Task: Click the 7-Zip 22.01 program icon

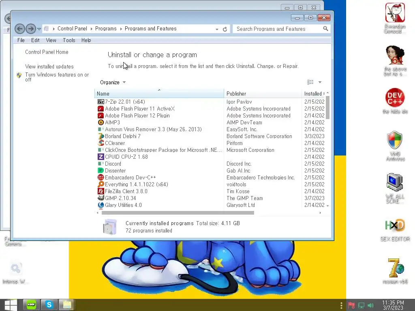Action: (x=101, y=102)
